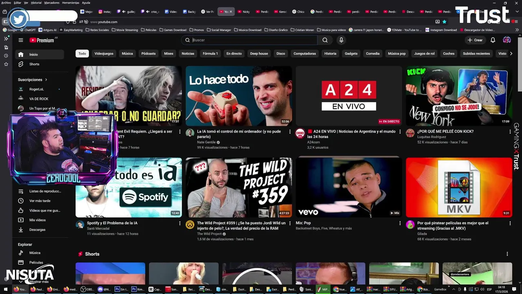Screen dimensions: 522x294
Task: Bookmark page with the star icon
Action: [444, 22]
